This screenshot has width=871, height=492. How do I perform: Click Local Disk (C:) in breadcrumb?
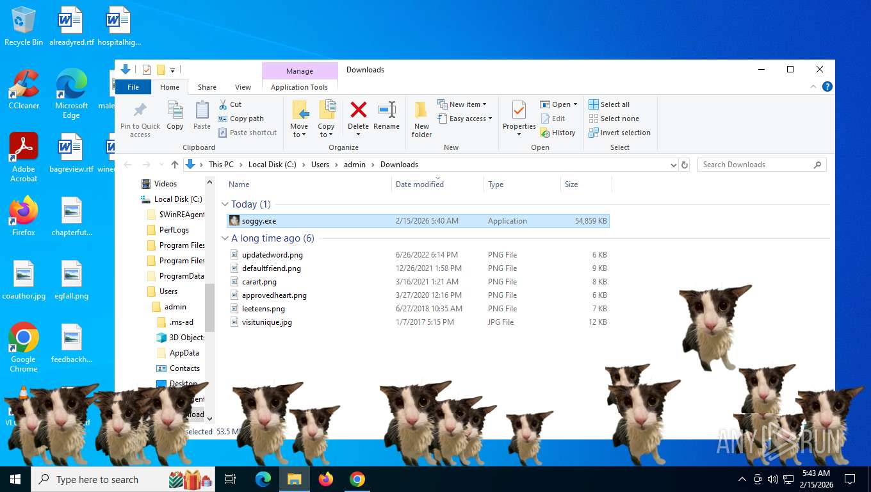(x=272, y=165)
